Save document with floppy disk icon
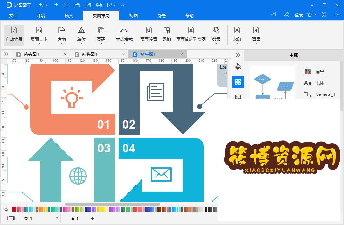The image size is (344, 225). point(88,5)
